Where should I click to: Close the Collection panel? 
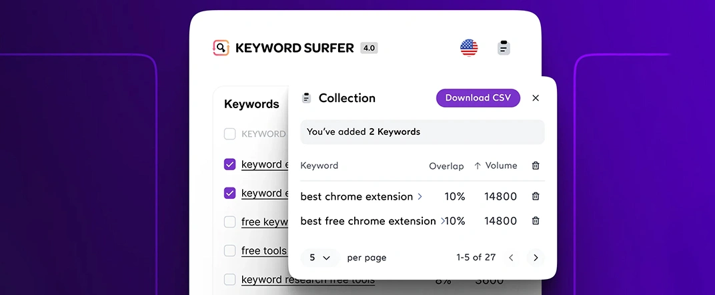[536, 98]
